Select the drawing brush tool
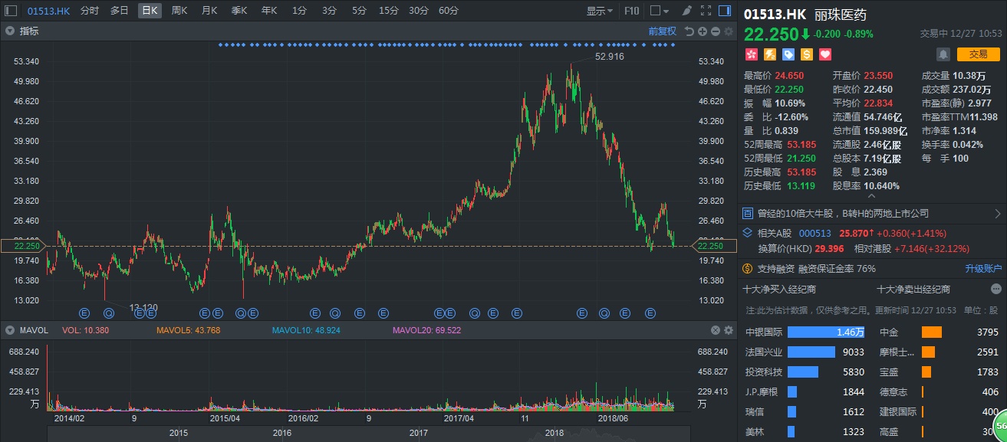The height and width of the screenshot is (442, 1007). [687, 11]
